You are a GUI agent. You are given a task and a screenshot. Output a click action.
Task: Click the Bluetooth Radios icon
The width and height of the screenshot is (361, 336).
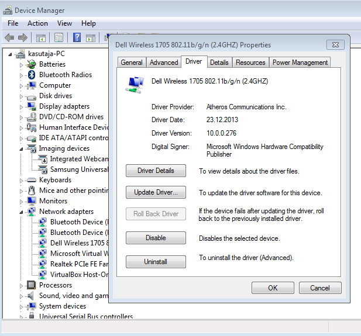32,75
